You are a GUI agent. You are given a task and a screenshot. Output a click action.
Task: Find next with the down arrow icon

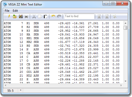[99, 16]
